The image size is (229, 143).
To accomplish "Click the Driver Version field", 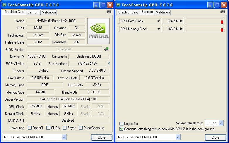I will click(x=68, y=99).
